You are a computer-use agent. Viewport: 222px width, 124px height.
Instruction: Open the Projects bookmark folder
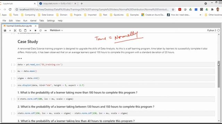pos(76,15)
